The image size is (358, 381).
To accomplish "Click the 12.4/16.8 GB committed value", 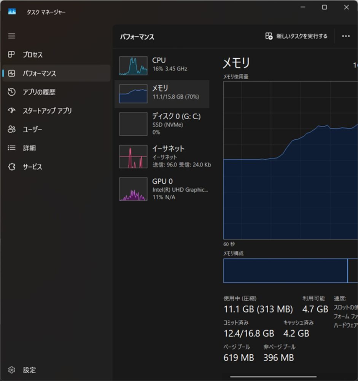I will pyautogui.click(x=249, y=333).
